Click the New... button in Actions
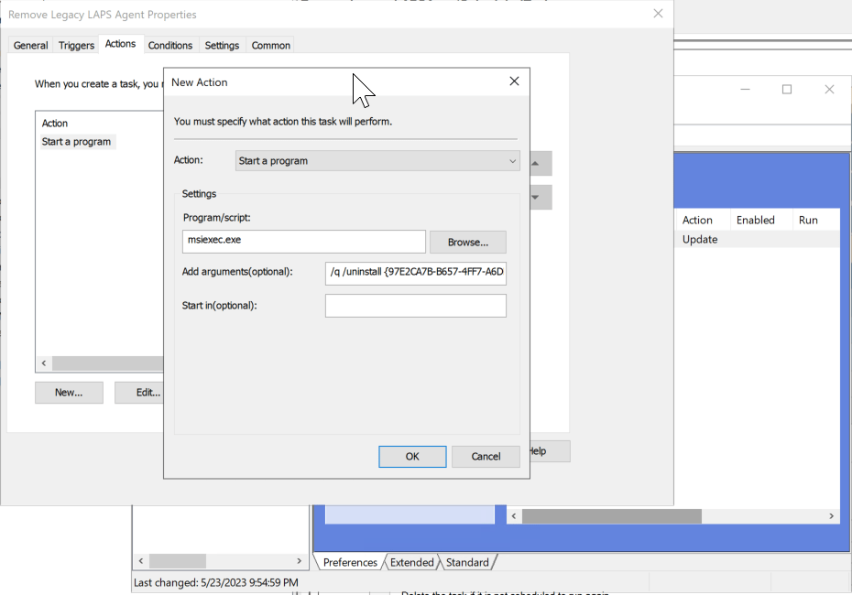Viewport: 852px width, 595px height. point(69,393)
